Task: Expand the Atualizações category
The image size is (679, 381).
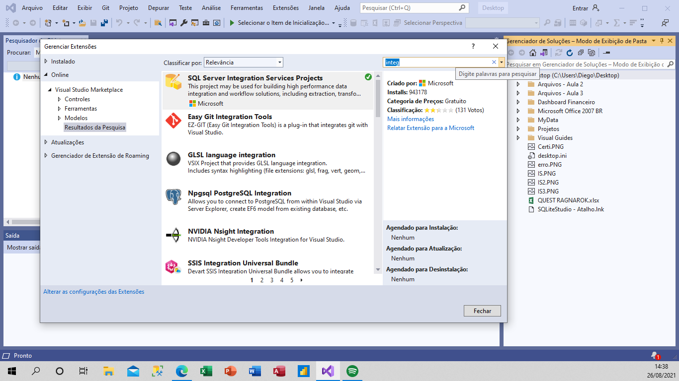Action: click(46, 142)
